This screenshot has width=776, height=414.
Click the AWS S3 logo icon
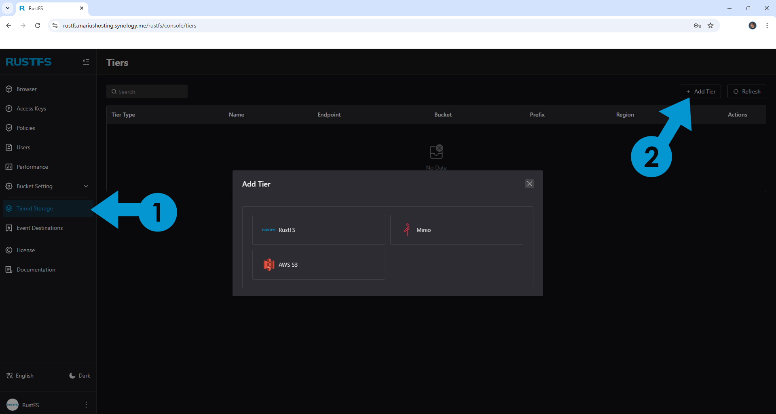[x=269, y=265]
